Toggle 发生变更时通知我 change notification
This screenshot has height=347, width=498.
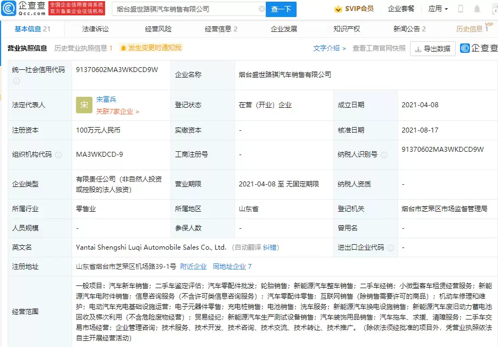(x=150, y=48)
